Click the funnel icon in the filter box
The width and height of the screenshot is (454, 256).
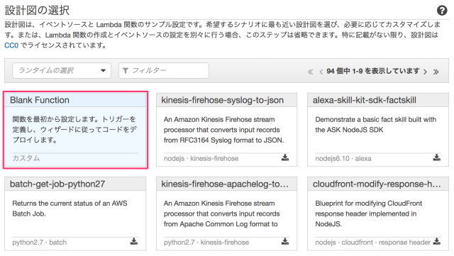point(126,71)
